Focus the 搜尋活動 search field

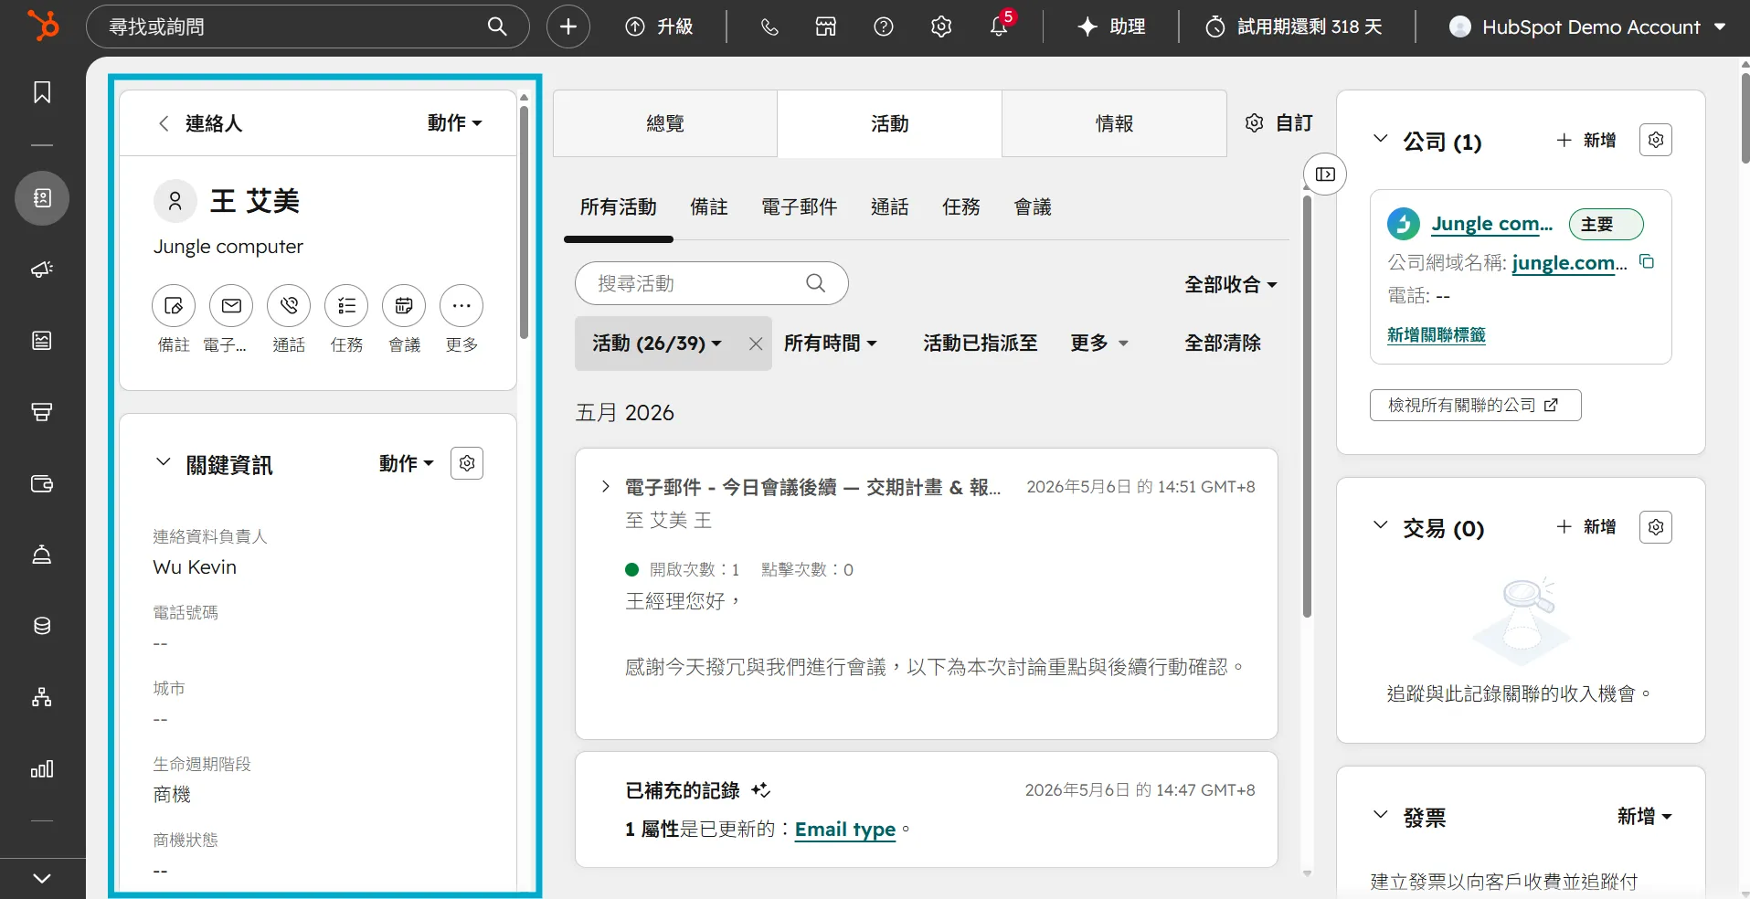[x=711, y=284]
